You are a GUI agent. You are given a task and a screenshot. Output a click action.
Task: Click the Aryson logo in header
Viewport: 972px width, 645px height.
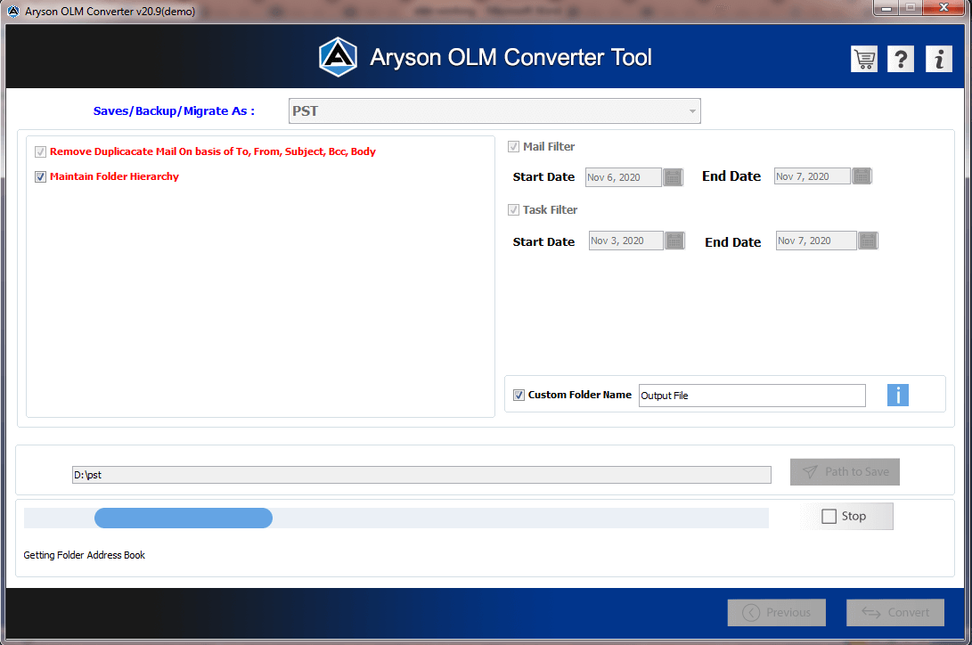338,57
